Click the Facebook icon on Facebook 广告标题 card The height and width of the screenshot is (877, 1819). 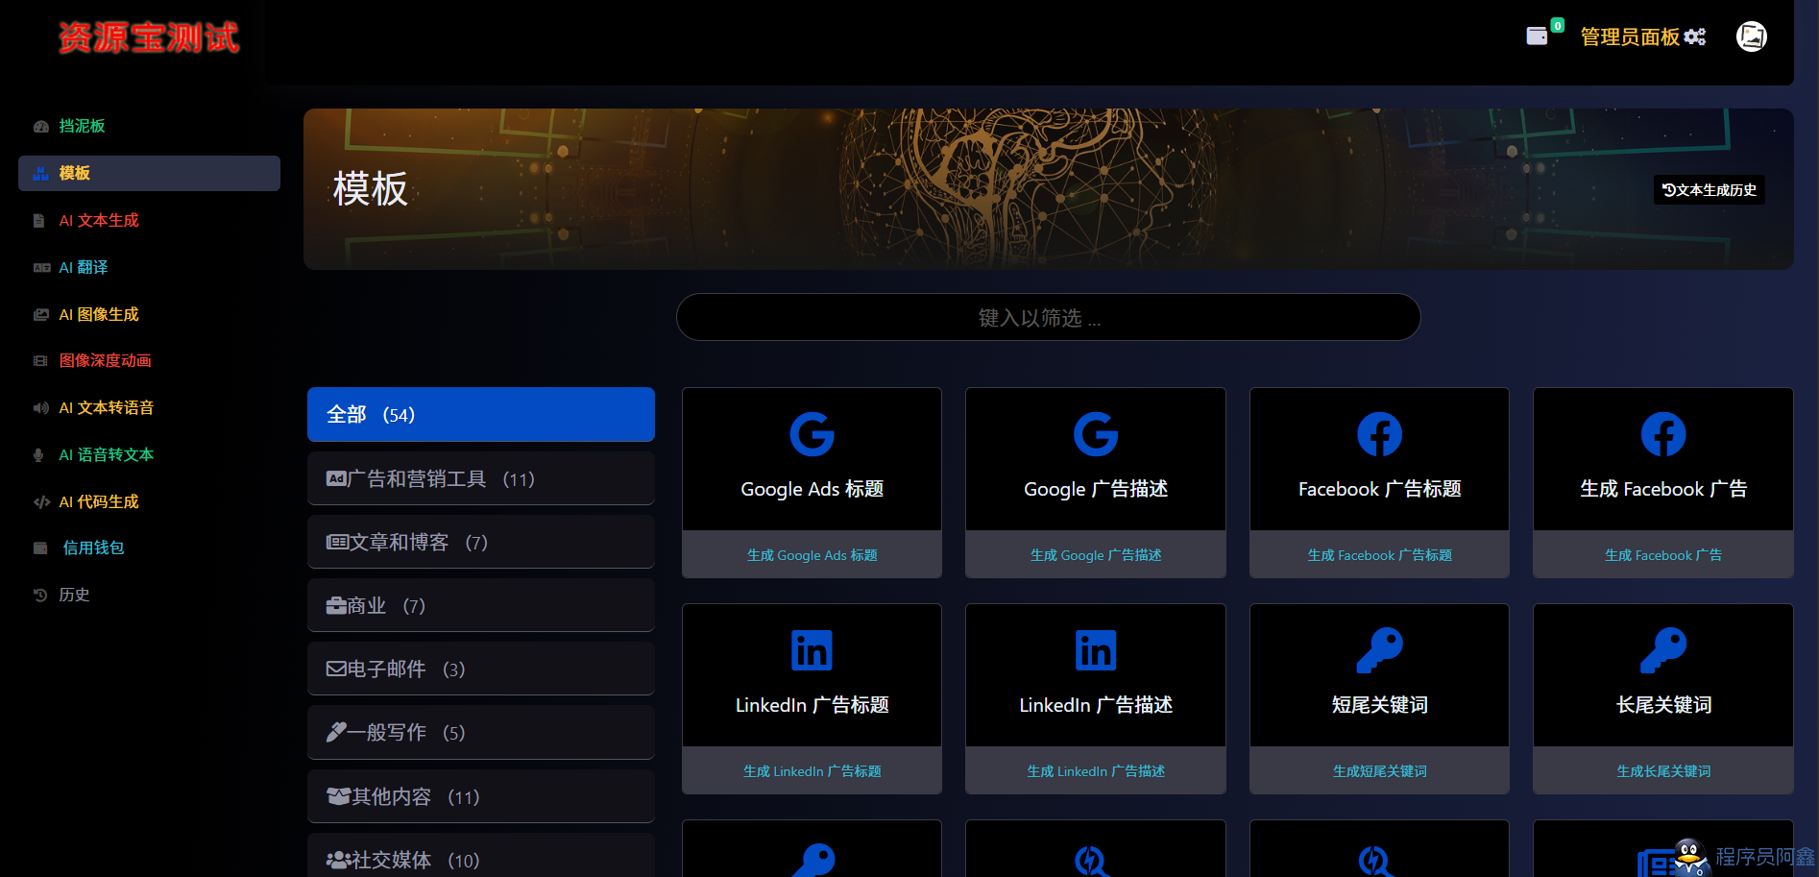coord(1379,434)
